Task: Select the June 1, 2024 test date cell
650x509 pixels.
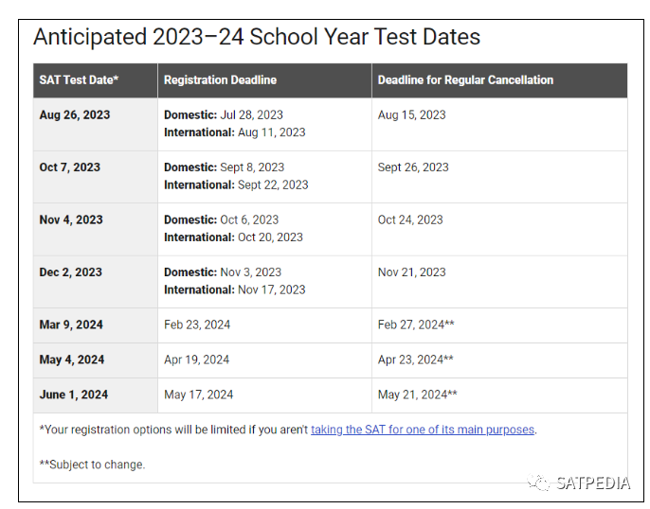Action: point(74,395)
